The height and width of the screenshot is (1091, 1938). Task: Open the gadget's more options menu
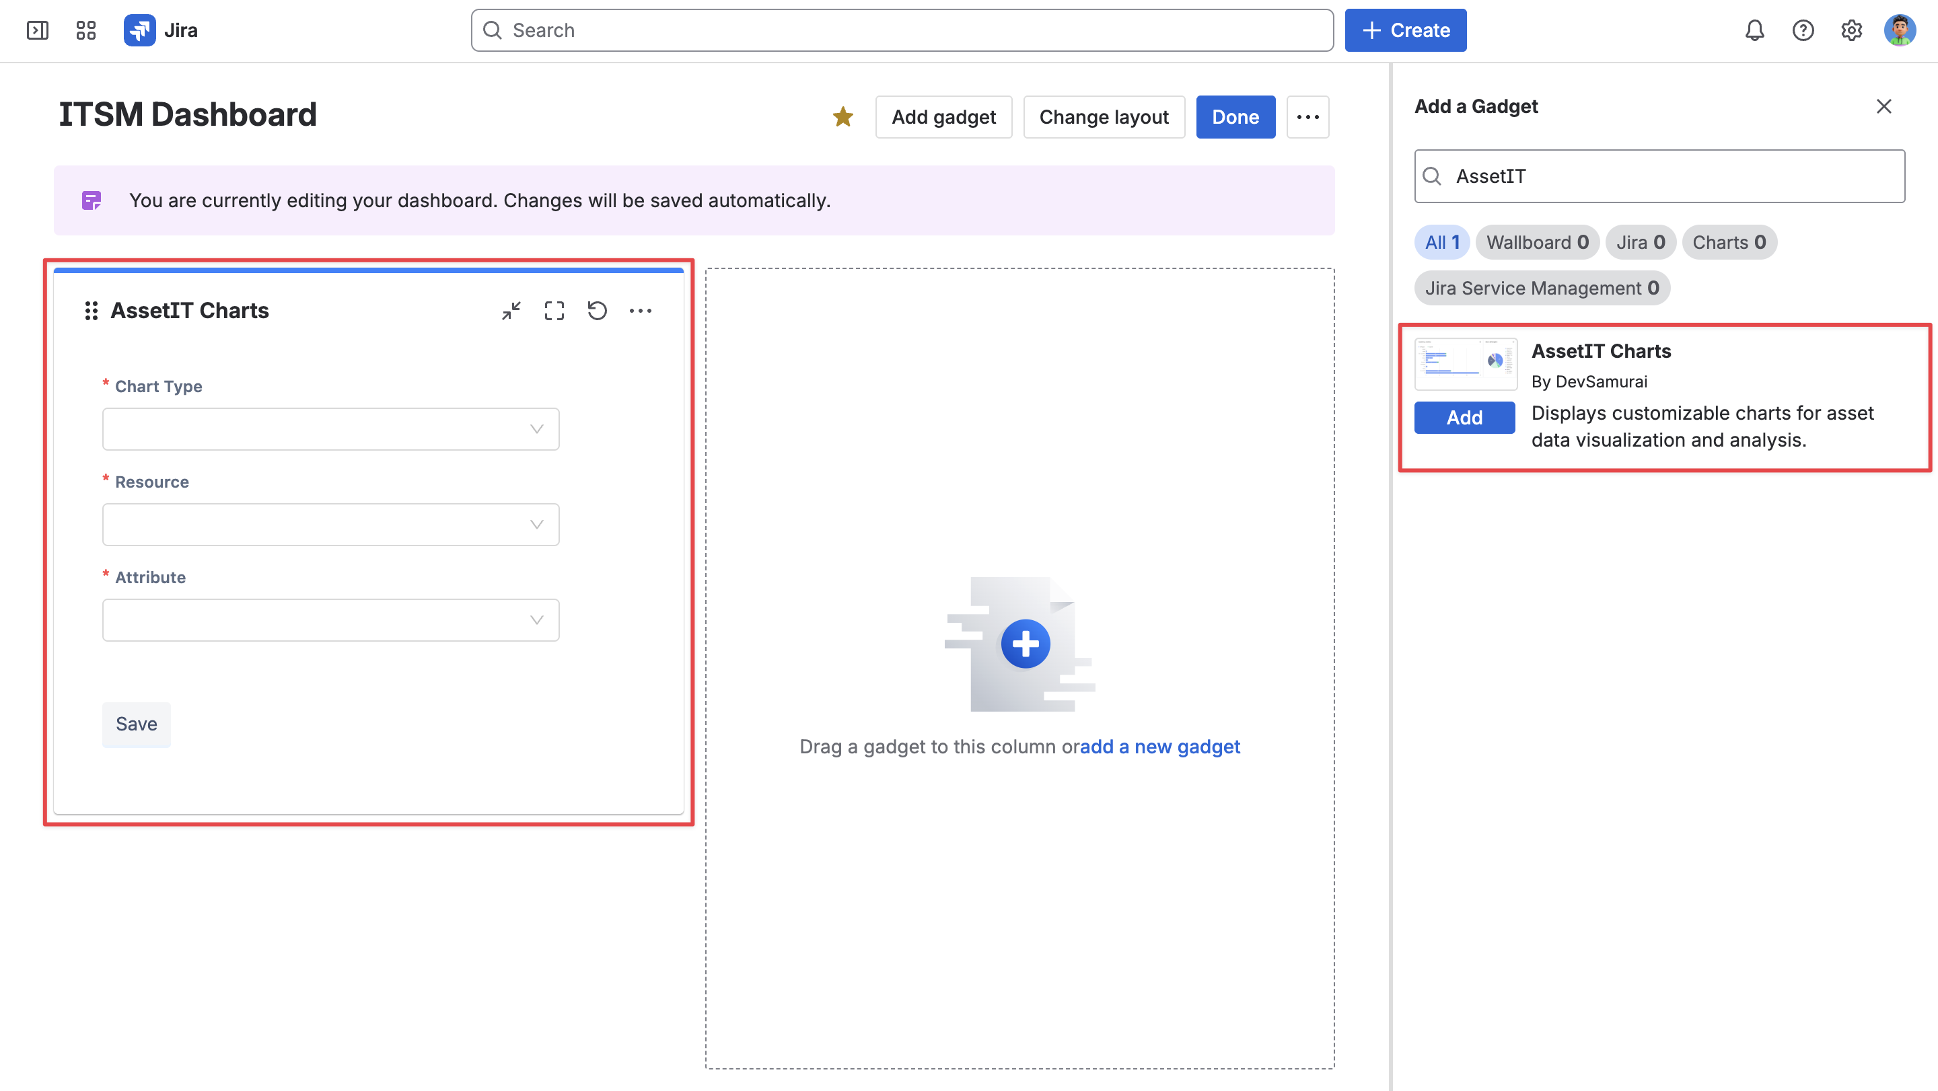pyautogui.click(x=640, y=311)
